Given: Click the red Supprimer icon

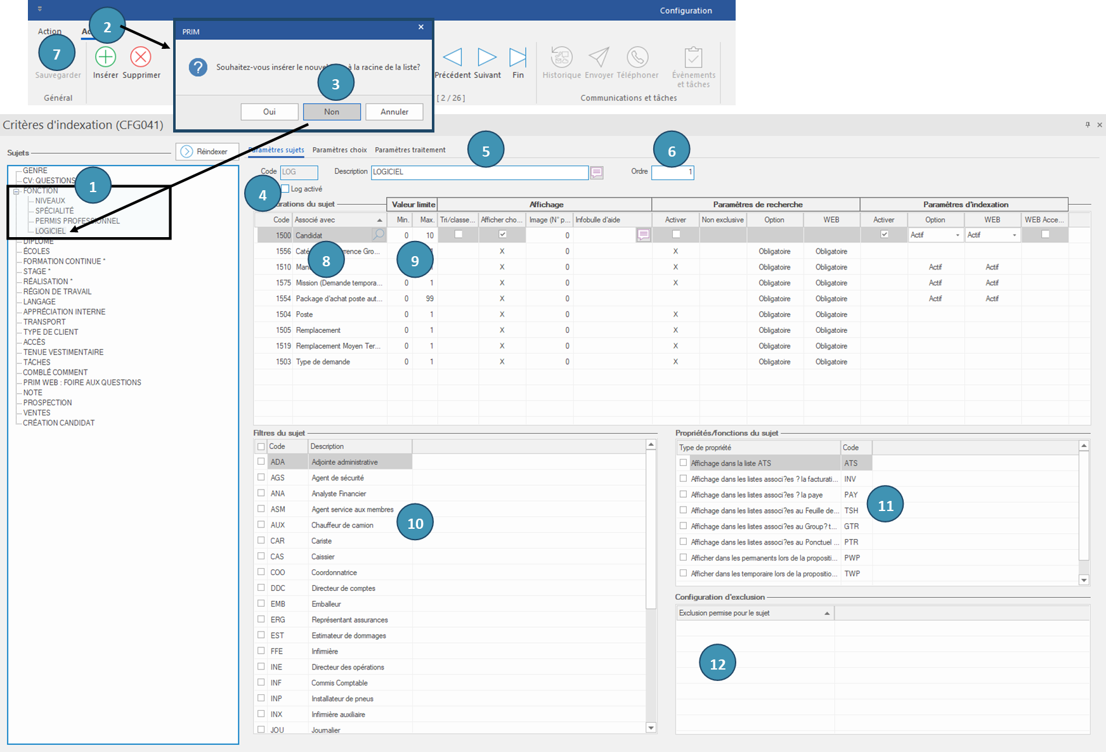Looking at the screenshot, I should [141, 57].
